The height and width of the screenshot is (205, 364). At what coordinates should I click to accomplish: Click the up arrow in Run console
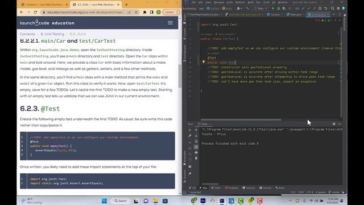click(x=196, y=130)
